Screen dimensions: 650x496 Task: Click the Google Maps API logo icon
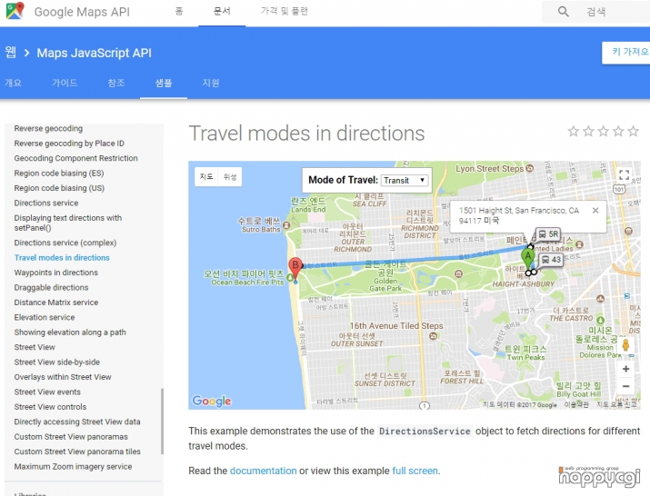[15, 11]
